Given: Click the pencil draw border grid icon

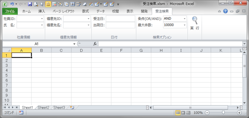Looking at the screenshot, I should pos(91,4).
